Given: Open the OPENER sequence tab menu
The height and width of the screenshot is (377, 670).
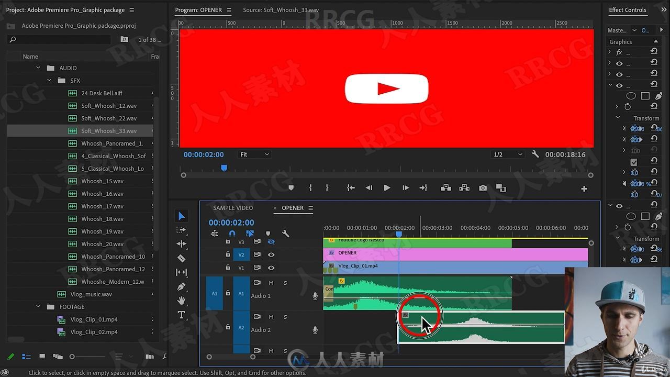Looking at the screenshot, I should (x=310, y=208).
